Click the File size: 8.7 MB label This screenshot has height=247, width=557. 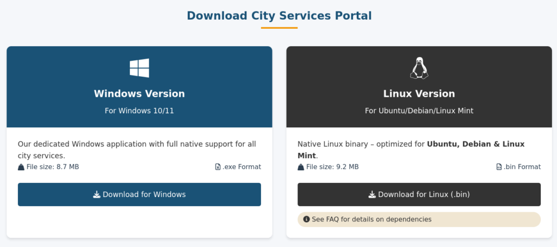pyautogui.click(x=53, y=167)
